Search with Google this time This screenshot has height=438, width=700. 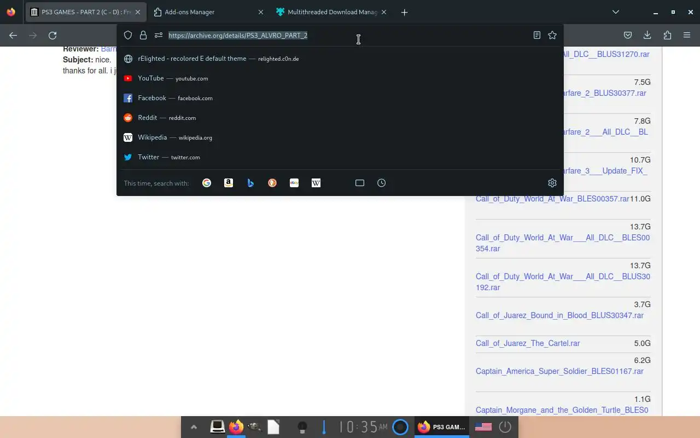click(x=207, y=183)
